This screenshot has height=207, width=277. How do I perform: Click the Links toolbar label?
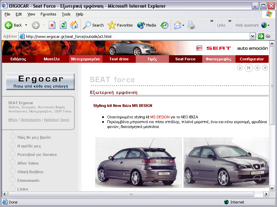point(221,25)
